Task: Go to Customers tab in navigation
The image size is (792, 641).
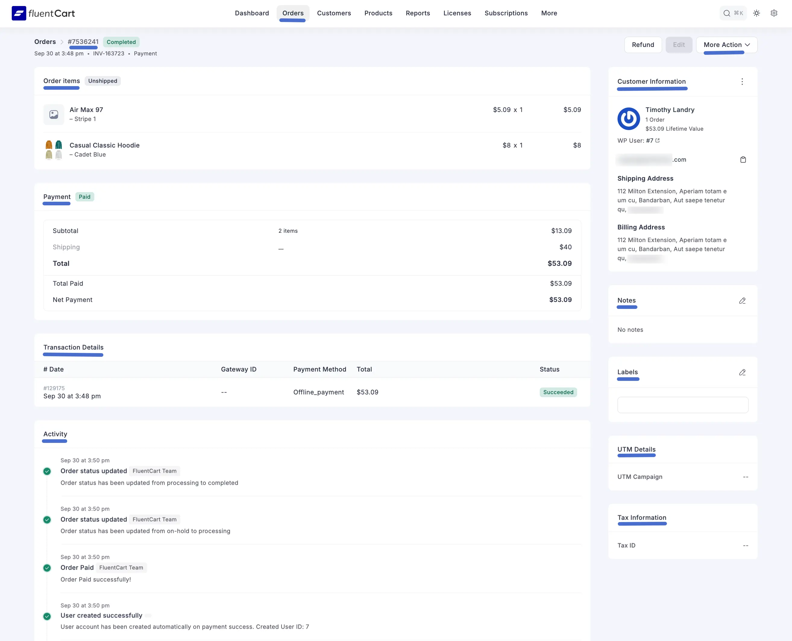Action: tap(334, 13)
